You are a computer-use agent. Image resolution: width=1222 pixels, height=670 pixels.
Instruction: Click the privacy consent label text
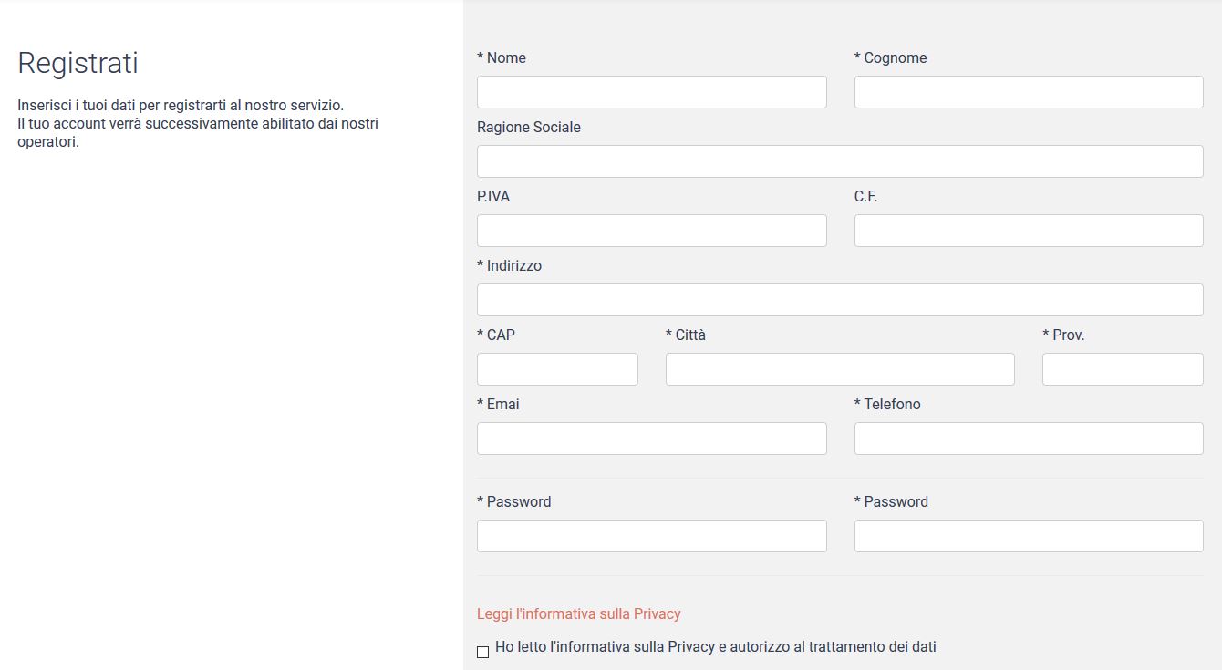pyautogui.click(x=716, y=647)
